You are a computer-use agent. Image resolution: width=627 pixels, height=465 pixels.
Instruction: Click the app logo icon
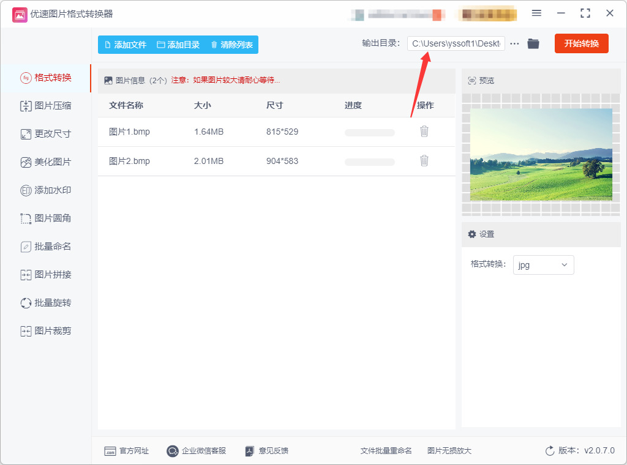point(20,15)
